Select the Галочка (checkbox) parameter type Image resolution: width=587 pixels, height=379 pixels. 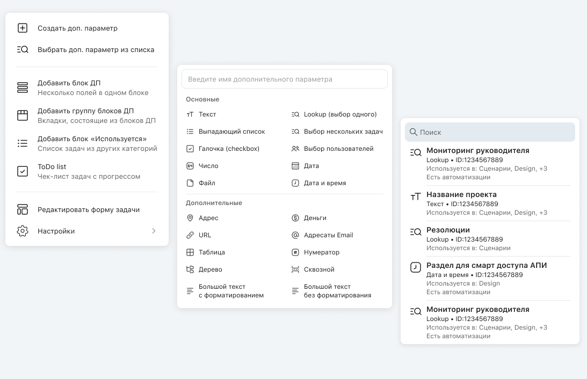coord(228,149)
